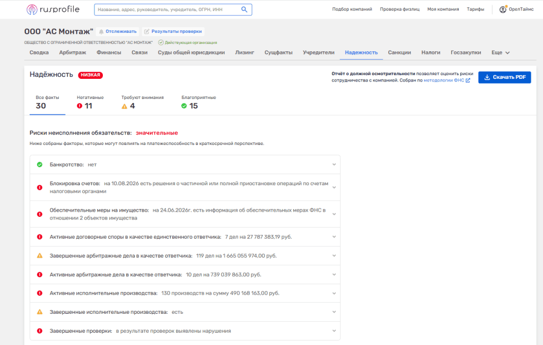Click the user account avatar icon
543x345 pixels.
coord(503,10)
